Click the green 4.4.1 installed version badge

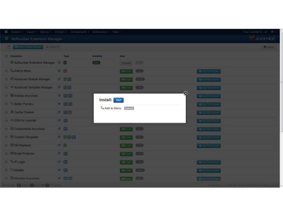96,63
